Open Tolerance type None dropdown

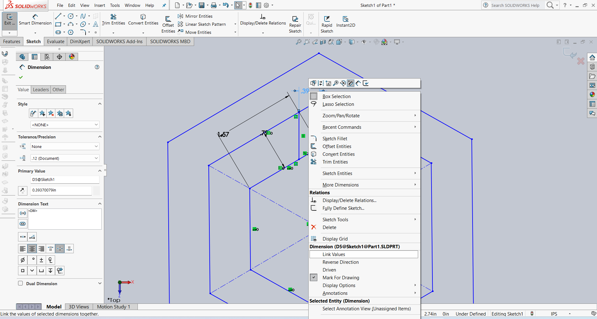(65, 146)
